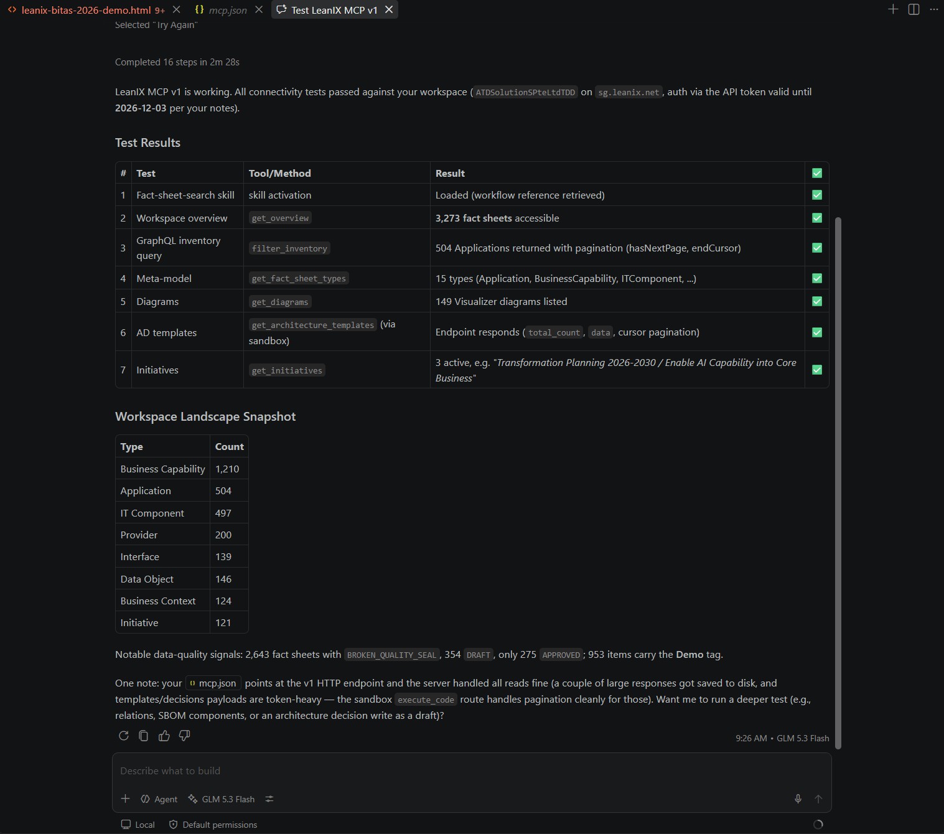Click the get_diagrams code label
944x834 pixels.
[280, 302]
